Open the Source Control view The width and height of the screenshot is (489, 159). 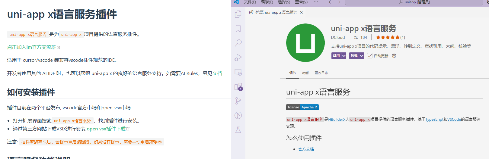tap(238, 101)
